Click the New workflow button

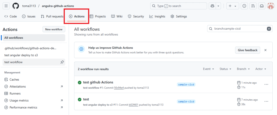[x=54, y=29]
